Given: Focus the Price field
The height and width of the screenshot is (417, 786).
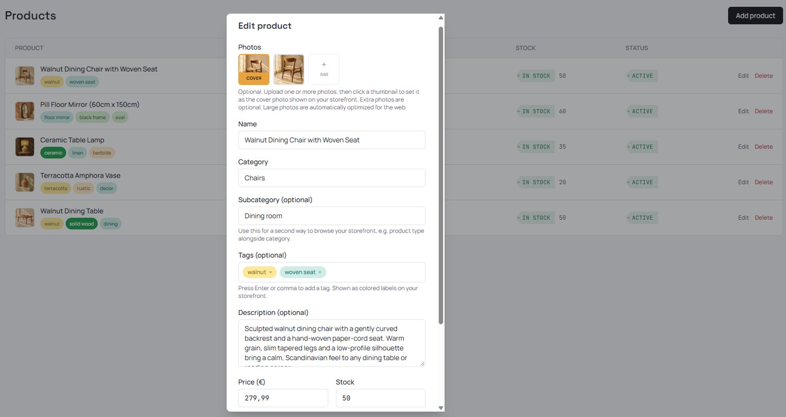Looking at the screenshot, I should click(283, 398).
